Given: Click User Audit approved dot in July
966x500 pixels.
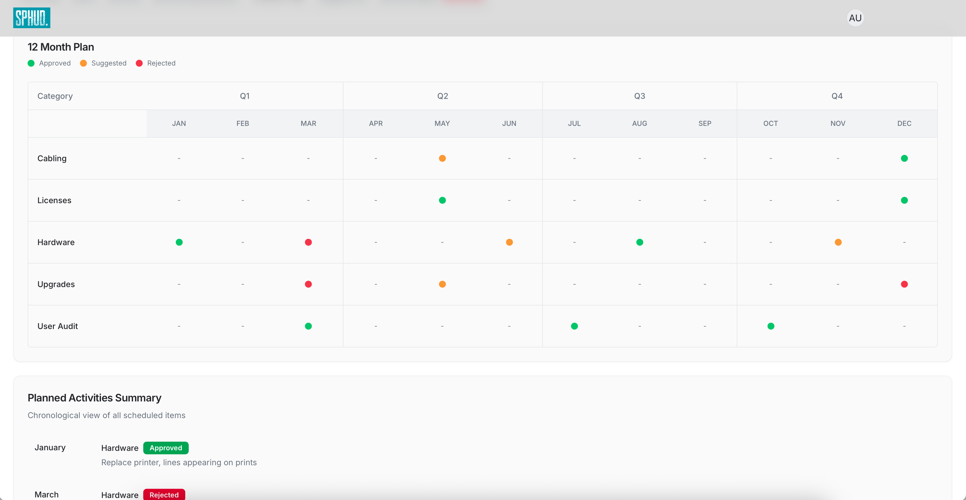Looking at the screenshot, I should click(574, 326).
